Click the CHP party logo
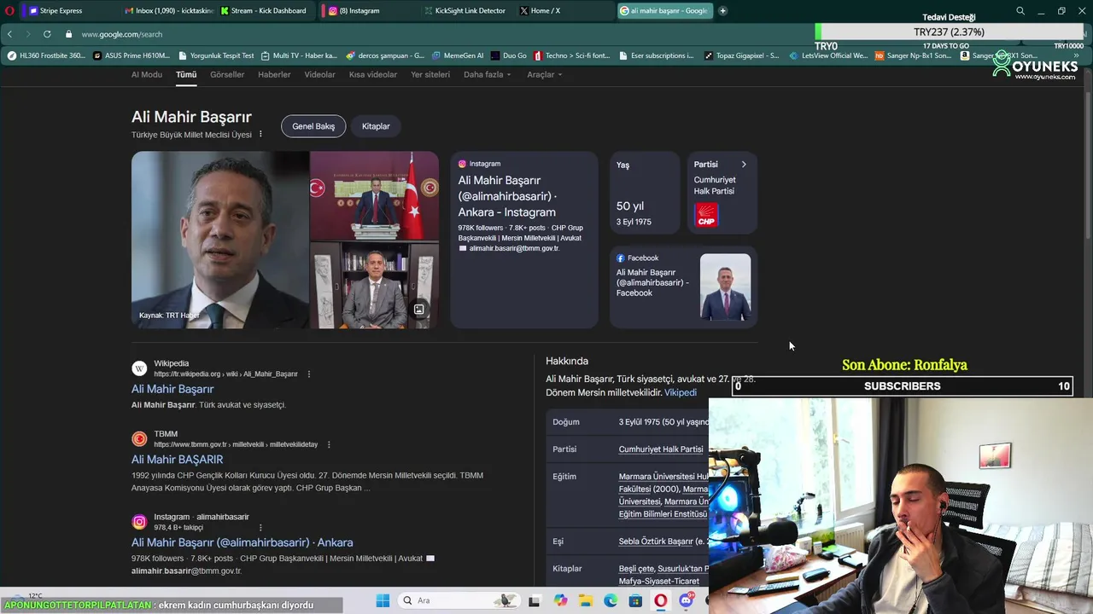The image size is (1093, 614). coord(706,215)
